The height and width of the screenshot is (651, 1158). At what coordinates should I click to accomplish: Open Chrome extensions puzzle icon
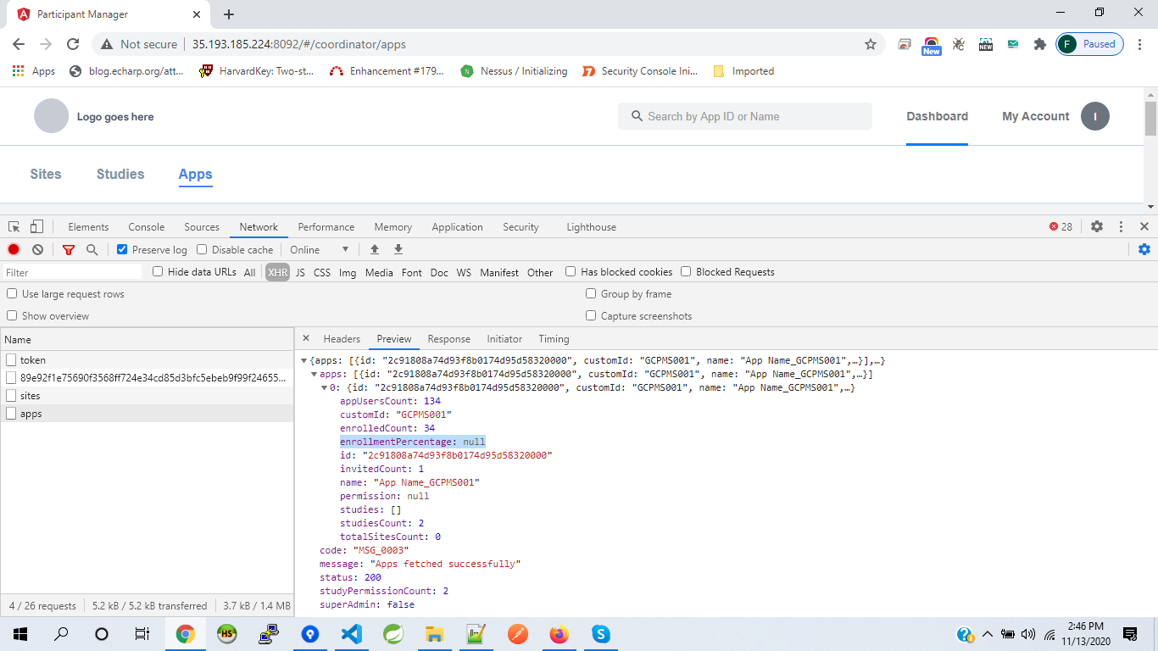1040,44
